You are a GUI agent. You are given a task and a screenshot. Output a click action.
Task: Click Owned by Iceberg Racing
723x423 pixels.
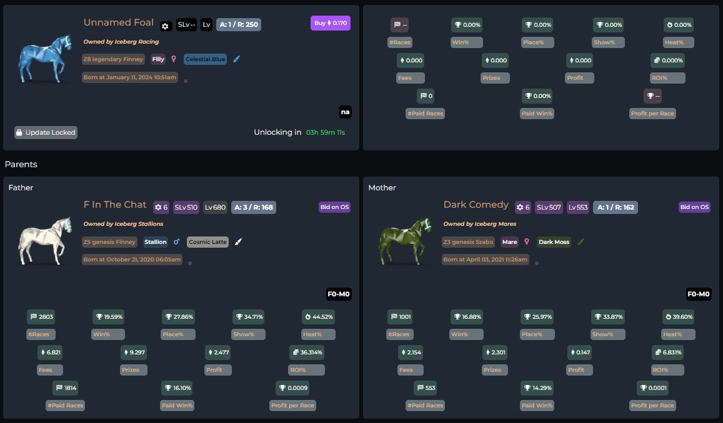(121, 41)
